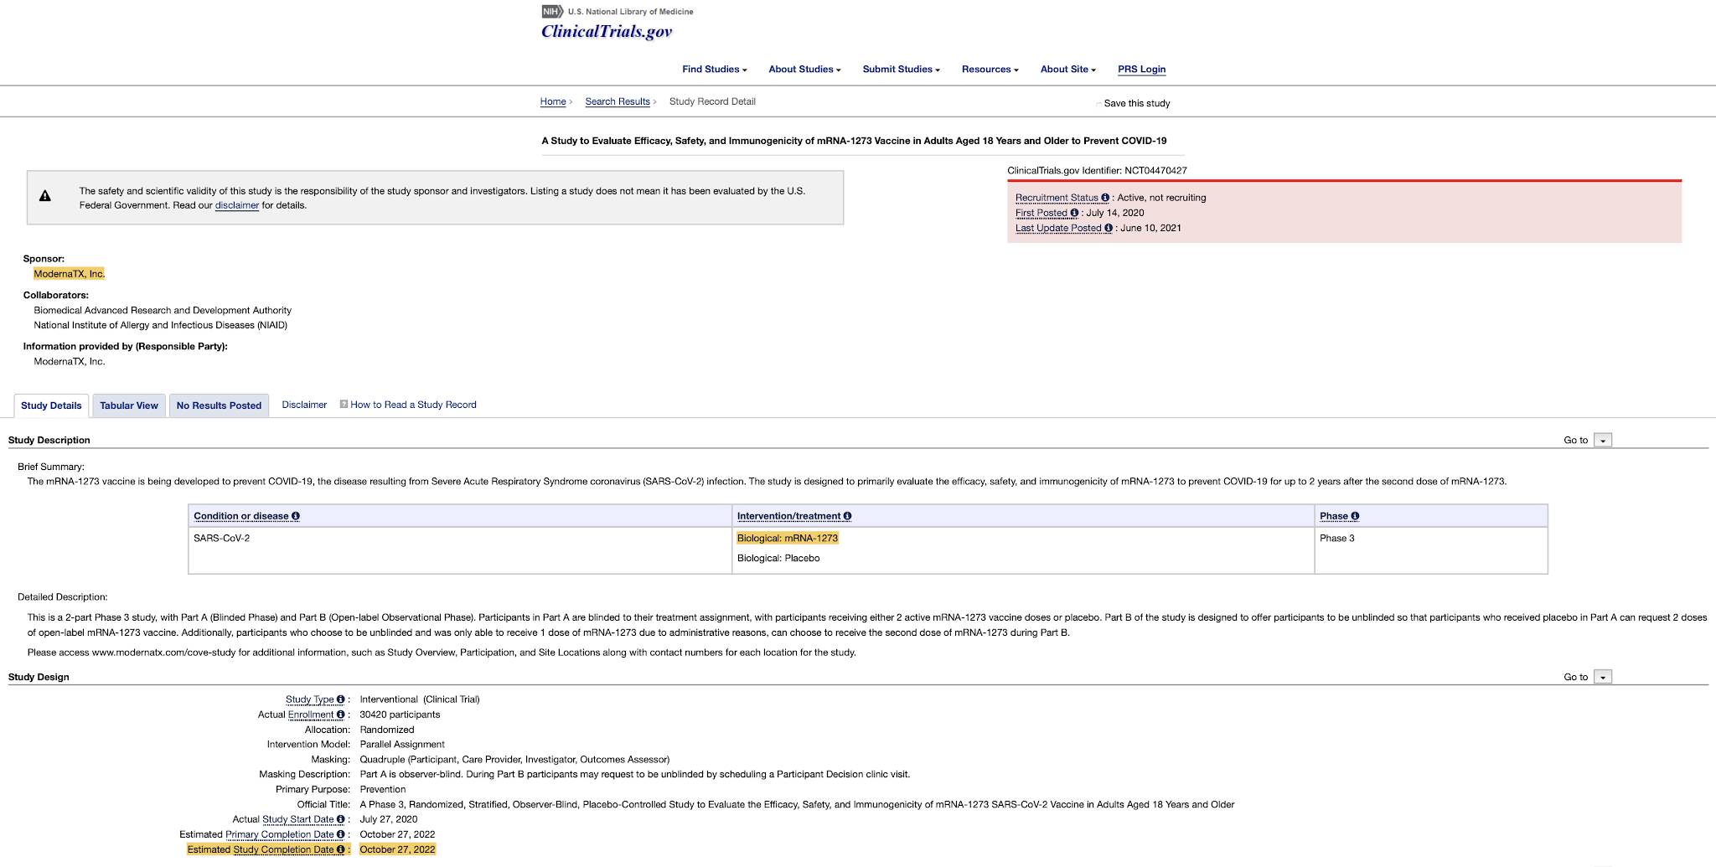The width and height of the screenshot is (1716, 867).
Task: Click info icon next to Recruitment Status
Action: click(x=1105, y=198)
